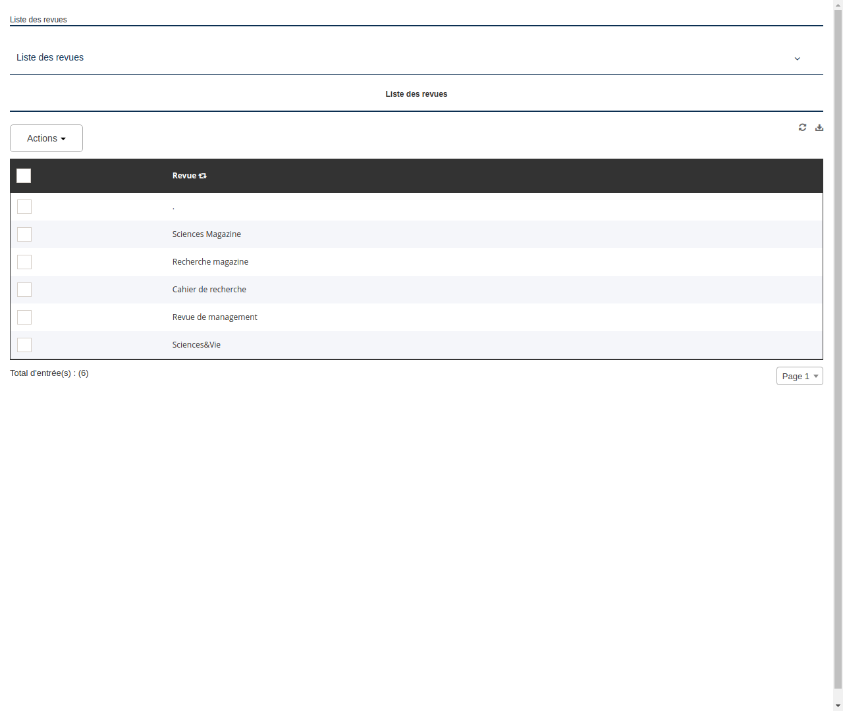Open the Page 1 pagination dropdown

click(799, 376)
